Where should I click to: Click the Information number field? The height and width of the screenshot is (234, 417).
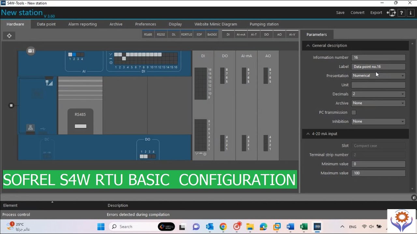point(378,58)
